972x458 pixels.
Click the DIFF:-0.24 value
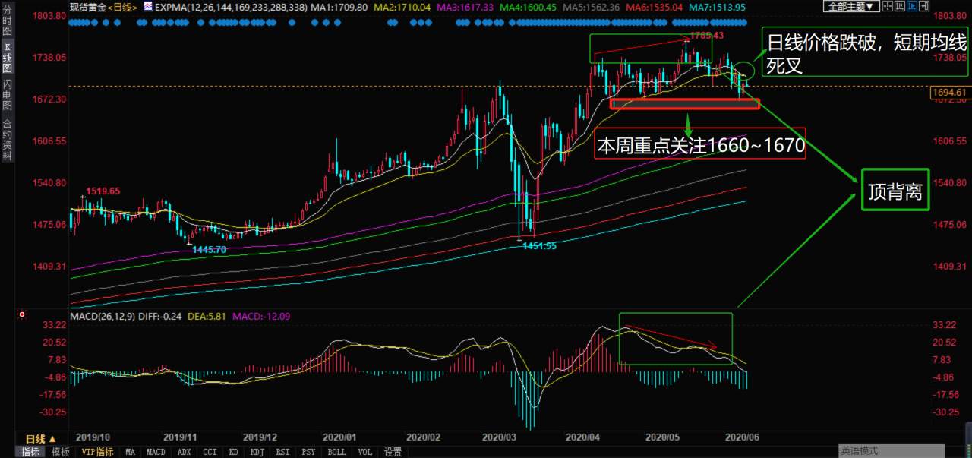tap(160, 315)
